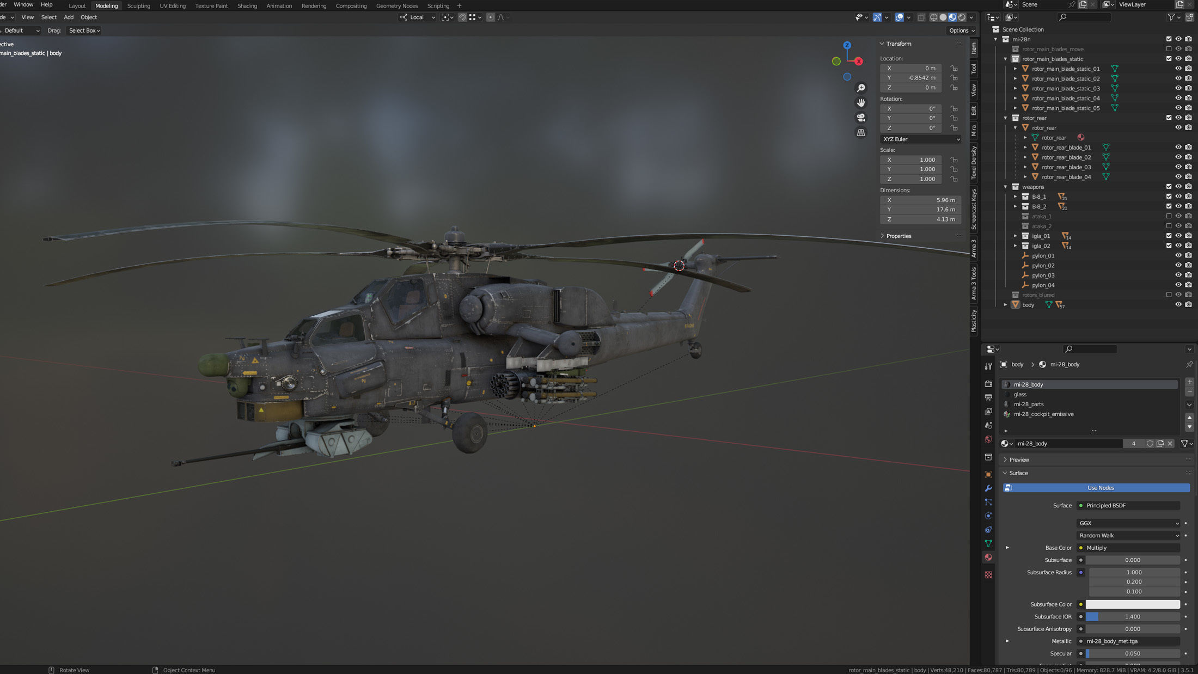Viewport: 1198px width, 674px height.
Task: Open XYZ Euler rotation mode dropdown
Action: pos(920,139)
